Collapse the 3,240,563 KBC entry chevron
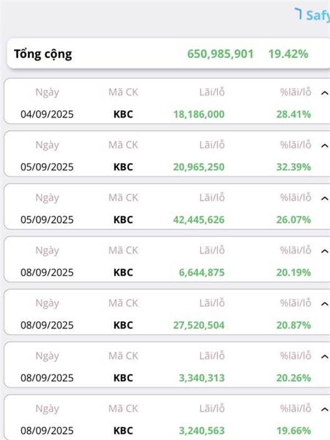The image size is (330, 440). pyautogui.click(x=324, y=409)
